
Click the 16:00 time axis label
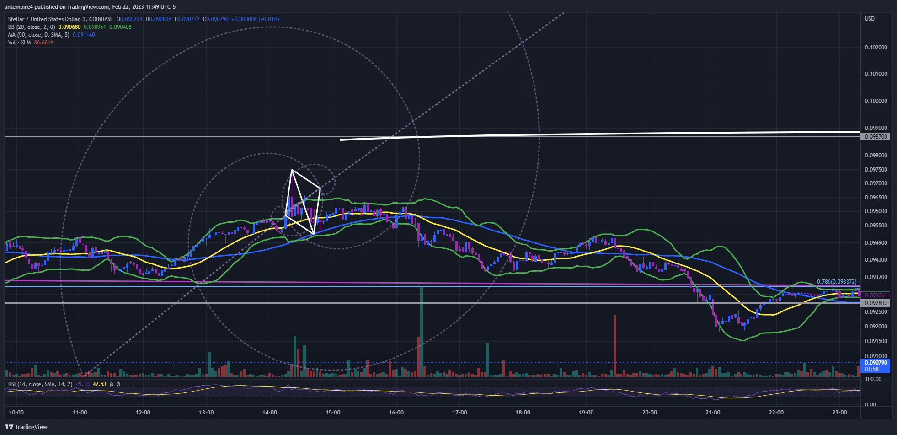tap(396, 413)
